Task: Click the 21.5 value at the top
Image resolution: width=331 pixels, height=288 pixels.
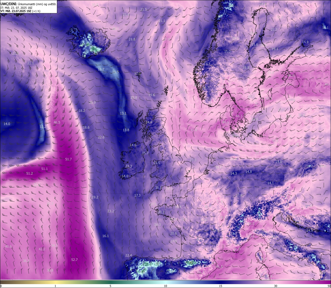Action: (144, 9)
